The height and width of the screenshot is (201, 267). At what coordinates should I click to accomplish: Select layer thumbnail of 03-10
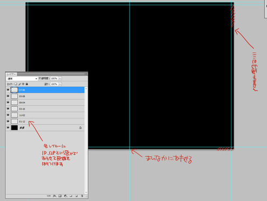point(15,109)
